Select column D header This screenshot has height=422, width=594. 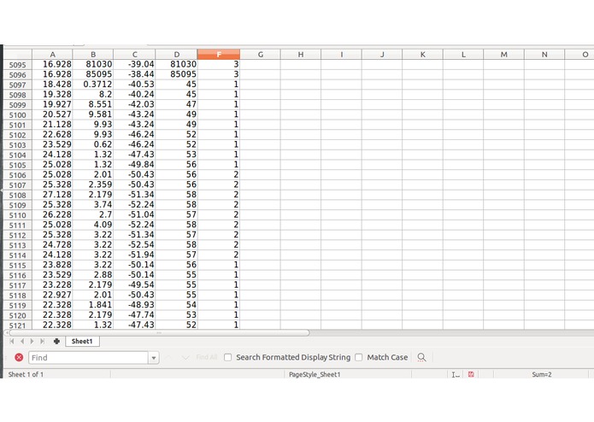click(177, 55)
